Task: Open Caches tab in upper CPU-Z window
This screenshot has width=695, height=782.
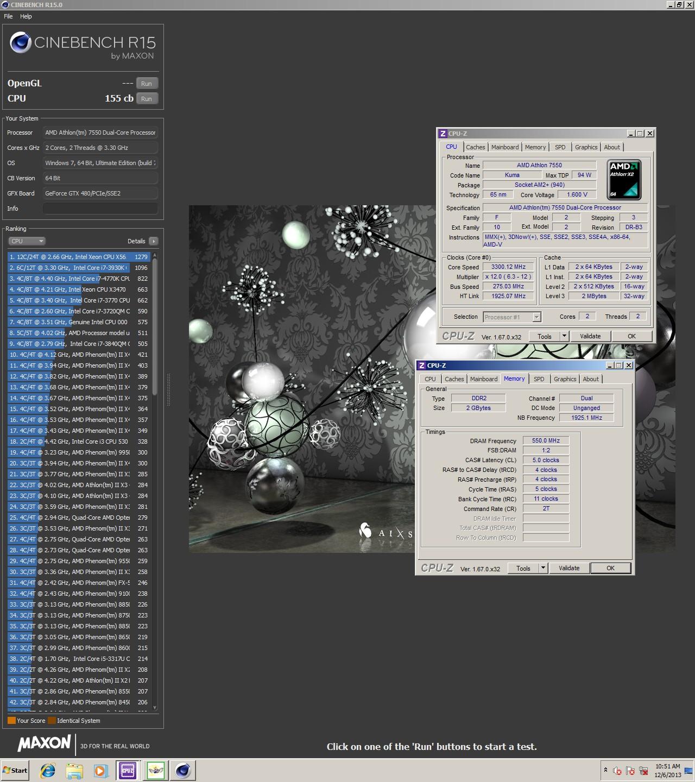Action: [475, 147]
